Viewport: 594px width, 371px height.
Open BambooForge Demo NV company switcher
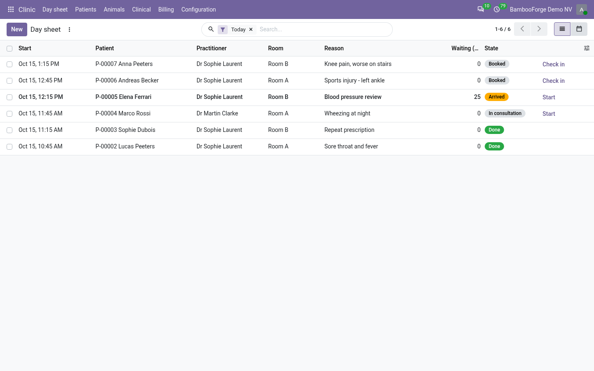pos(541,9)
